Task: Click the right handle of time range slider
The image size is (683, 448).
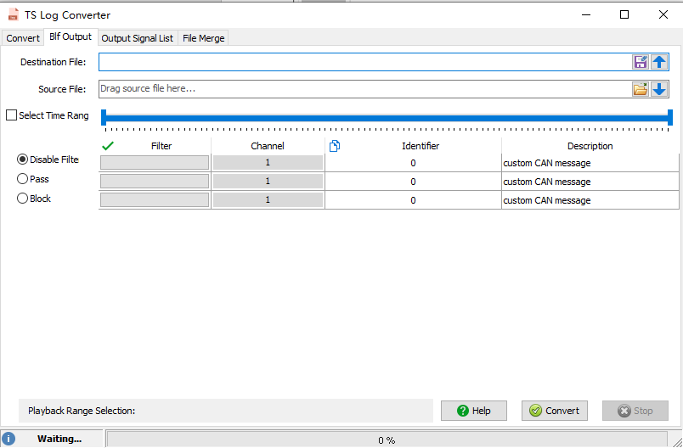Action: pos(670,117)
